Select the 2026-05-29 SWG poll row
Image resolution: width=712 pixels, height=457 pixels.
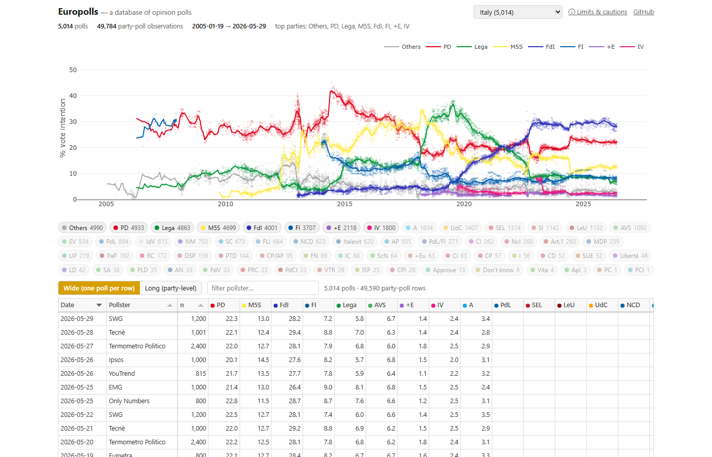tap(356, 319)
